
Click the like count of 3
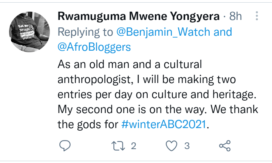(187, 146)
